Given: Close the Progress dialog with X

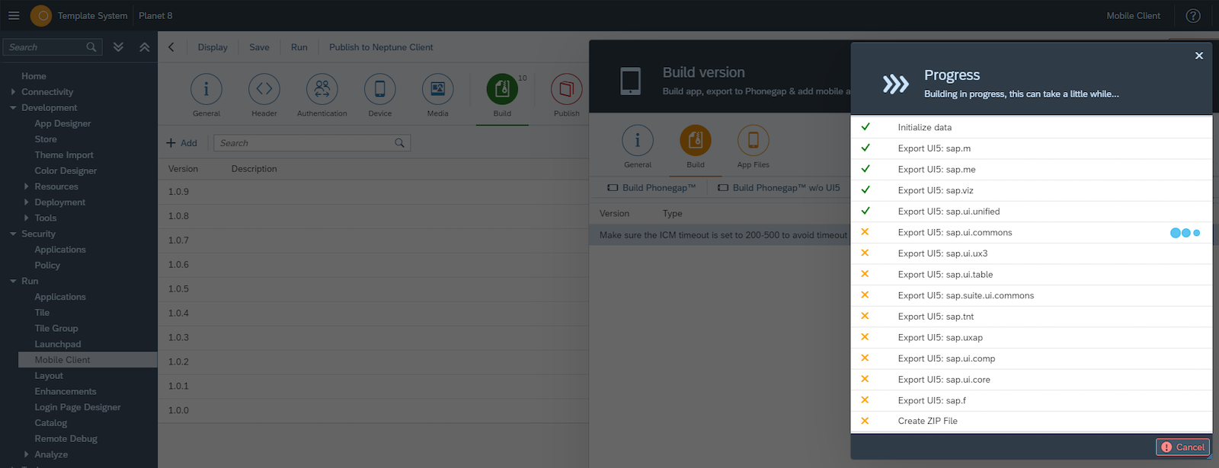Looking at the screenshot, I should pos(1199,56).
